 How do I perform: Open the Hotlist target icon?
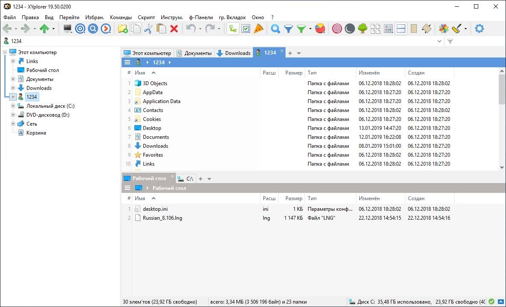(x=80, y=29)
